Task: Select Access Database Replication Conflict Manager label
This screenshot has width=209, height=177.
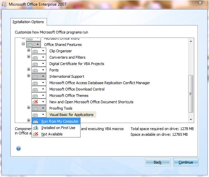Action: [x=100, y=83]
